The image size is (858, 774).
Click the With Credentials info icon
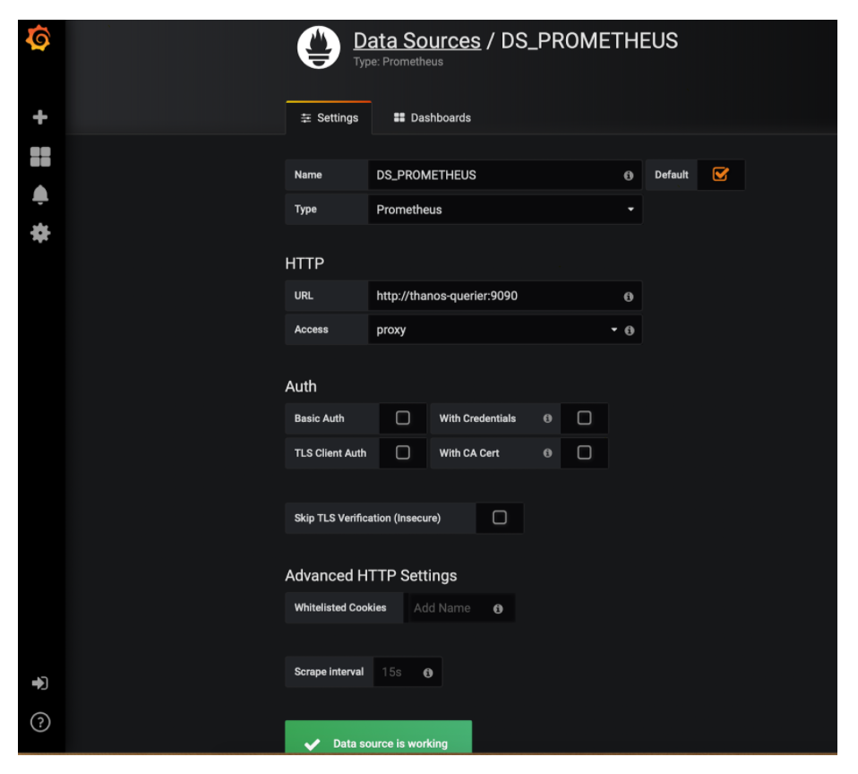point(547,418)
